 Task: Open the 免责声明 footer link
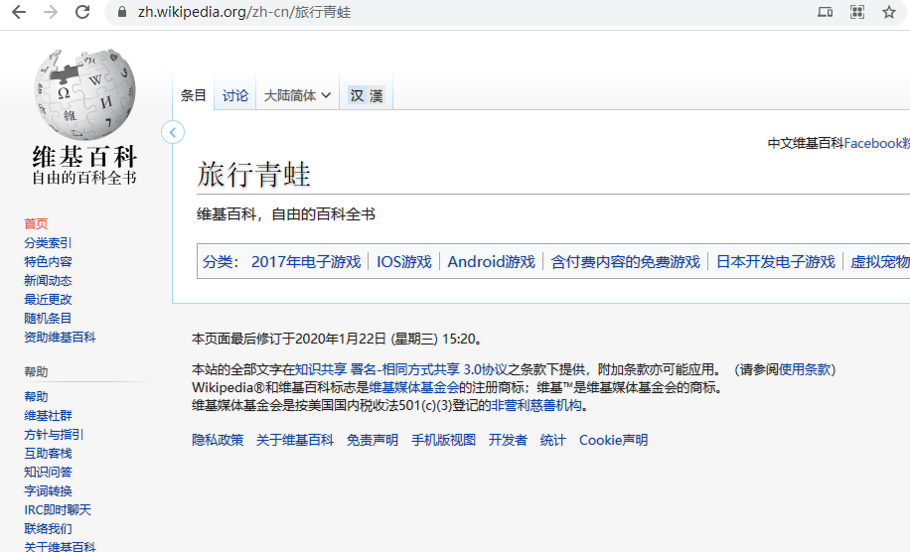(372, 440)
